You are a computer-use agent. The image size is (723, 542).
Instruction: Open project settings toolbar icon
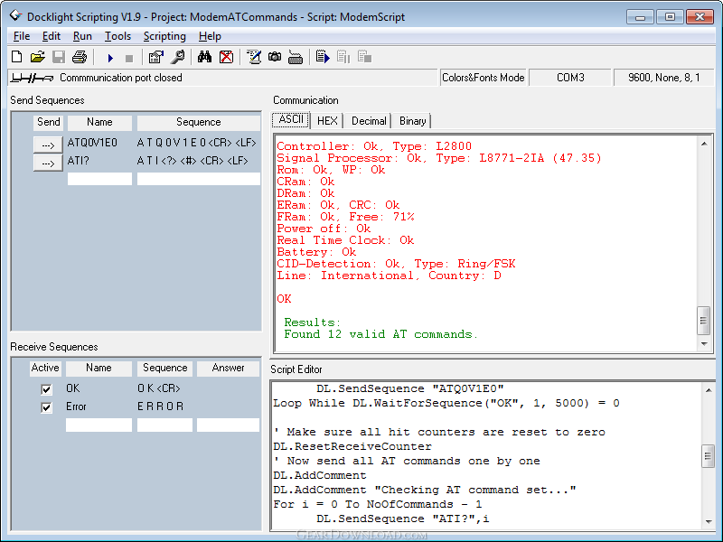pyautogui.click(x=155, y=57)
